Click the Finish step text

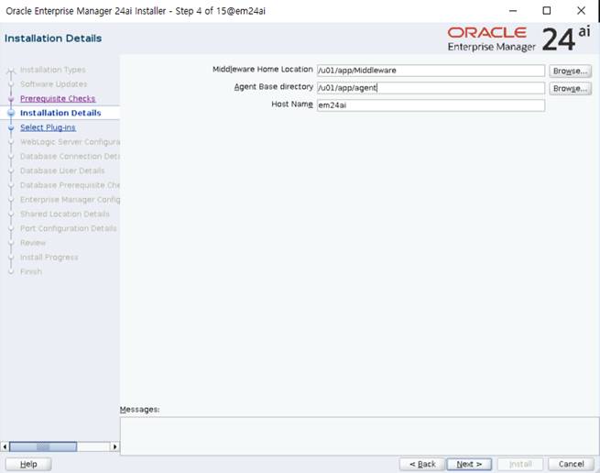click(x=31, y=271)
